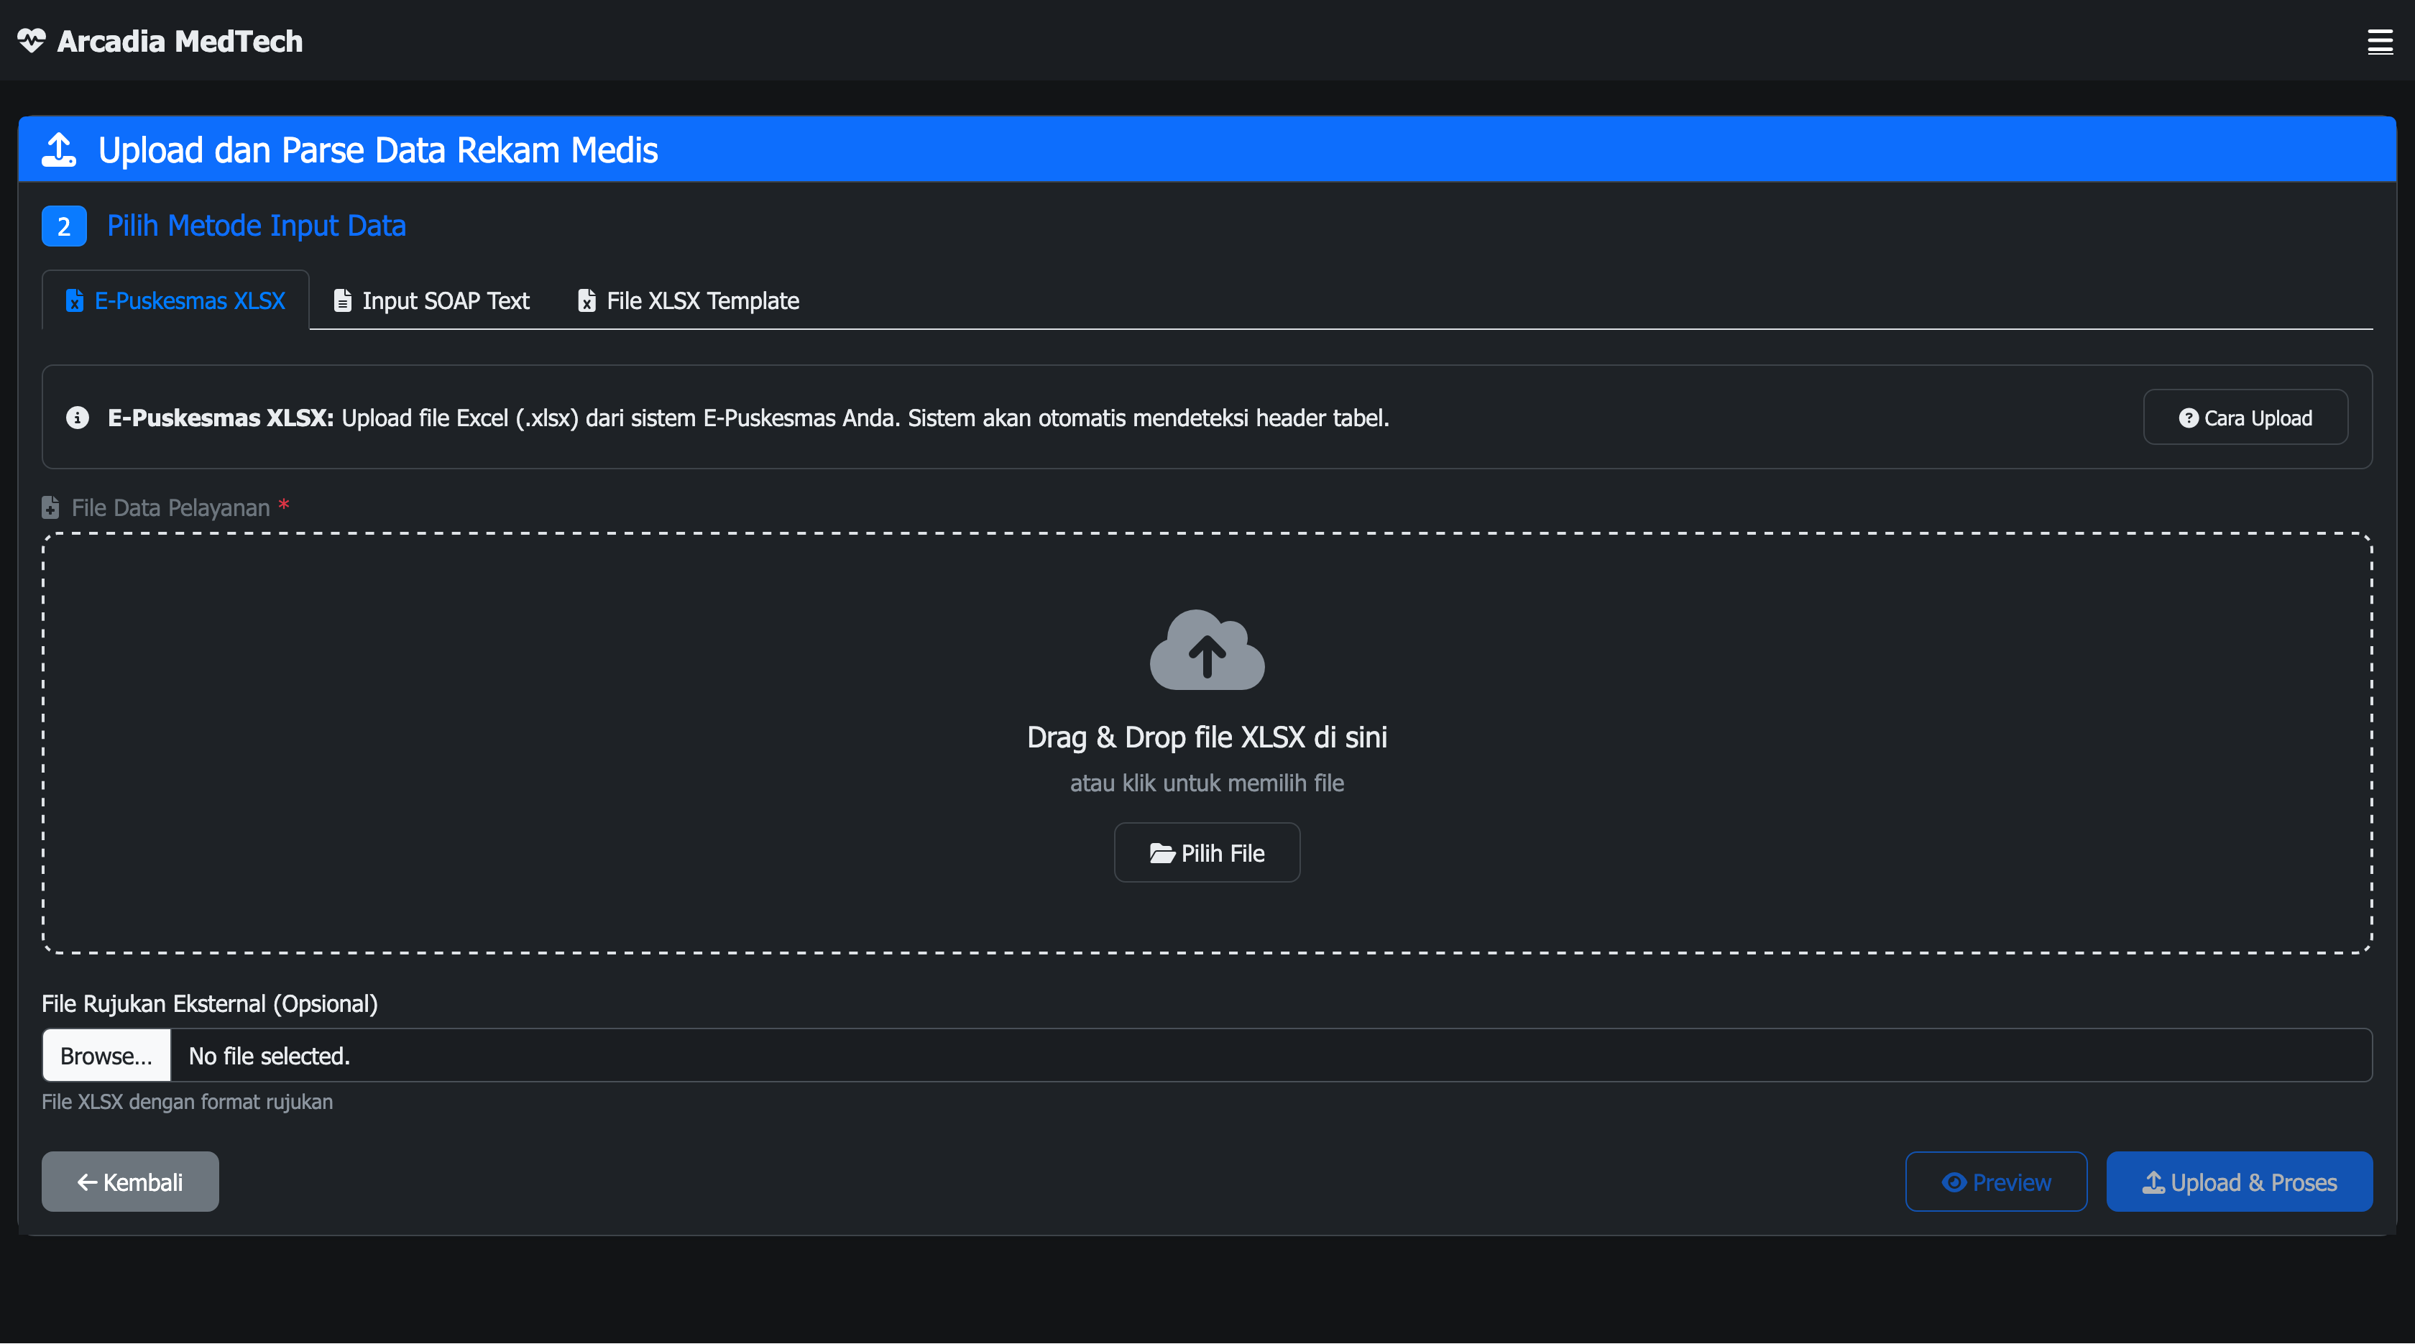Open the Cara Upload help button

(x=2245, y=418)
